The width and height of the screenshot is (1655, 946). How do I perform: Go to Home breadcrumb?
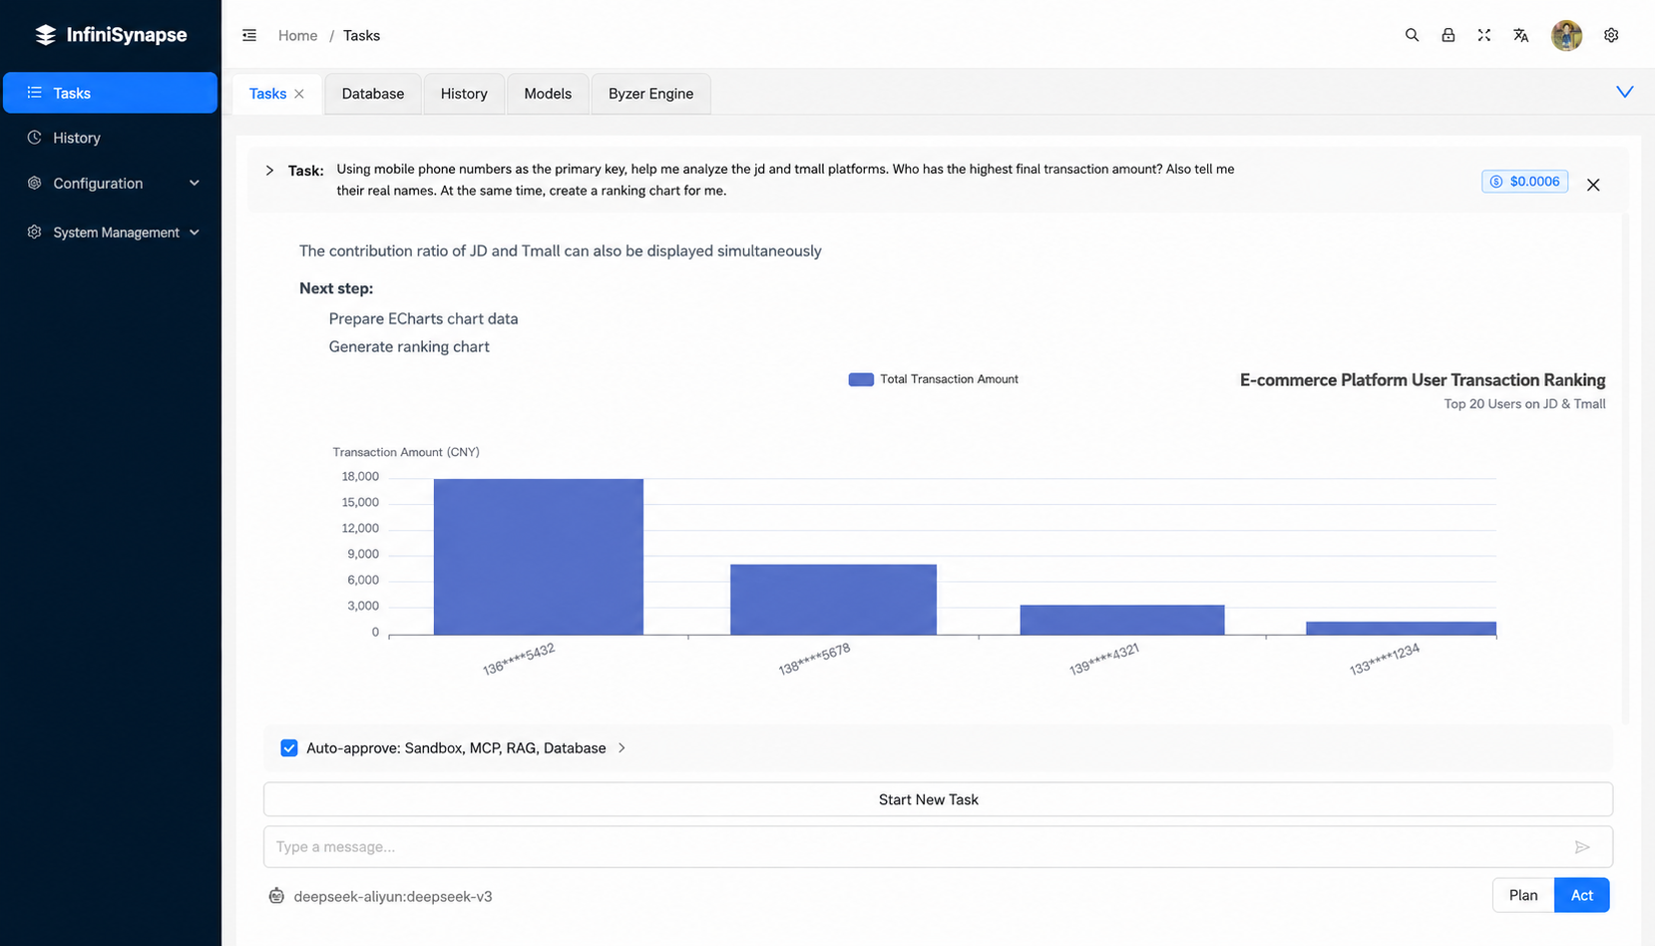click(297, 35)
